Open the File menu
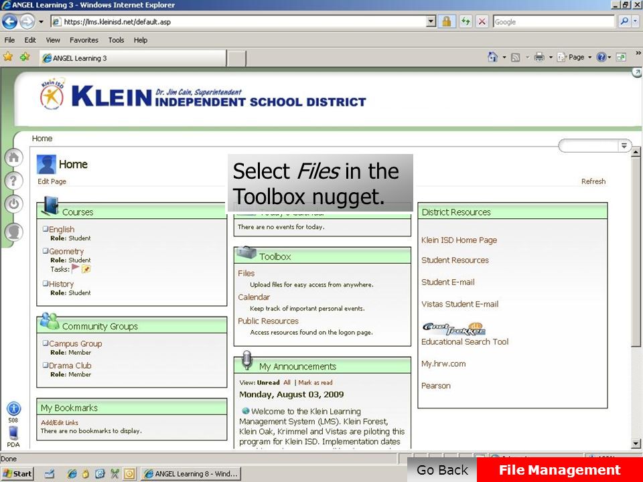The height and width of the screenshot is (482, 643). (9, 40)
